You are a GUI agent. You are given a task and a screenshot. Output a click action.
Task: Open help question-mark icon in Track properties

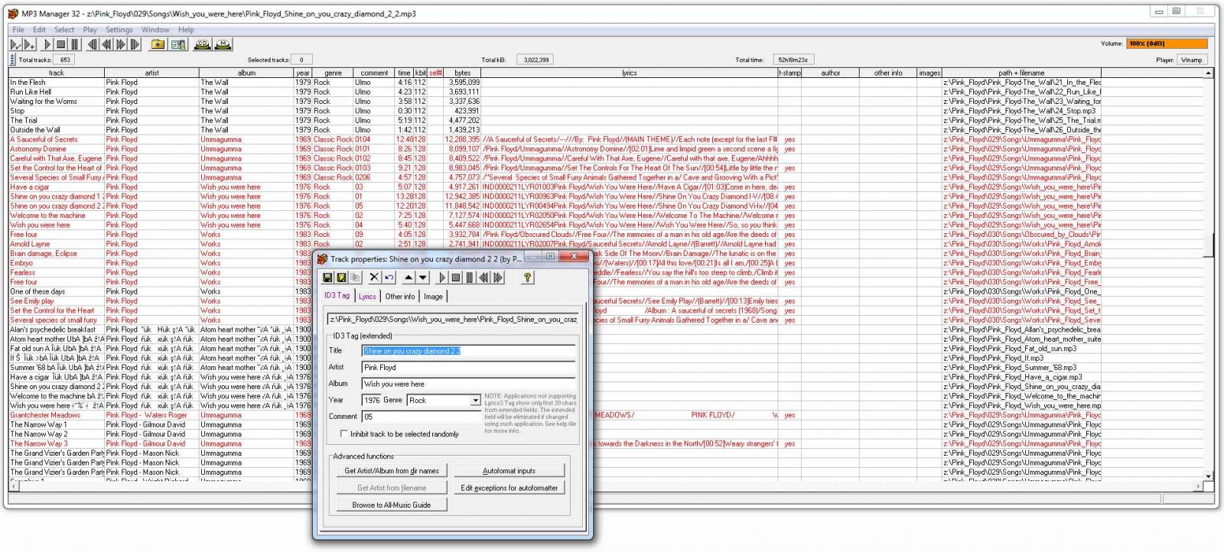[x=527, y=278]
